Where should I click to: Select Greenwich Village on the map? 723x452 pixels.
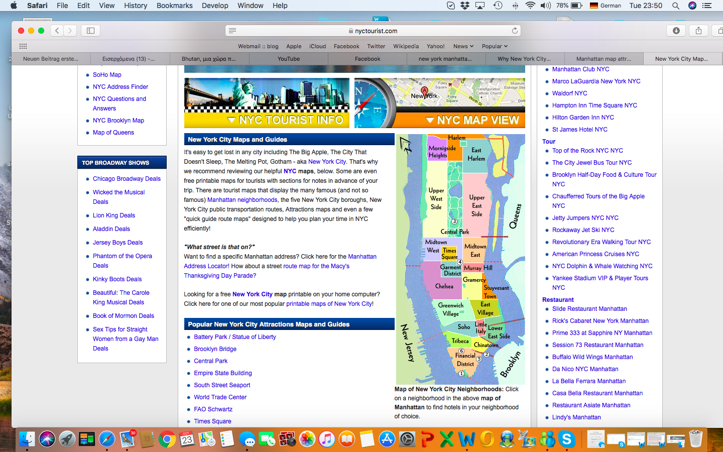click(x=450, y=309)
